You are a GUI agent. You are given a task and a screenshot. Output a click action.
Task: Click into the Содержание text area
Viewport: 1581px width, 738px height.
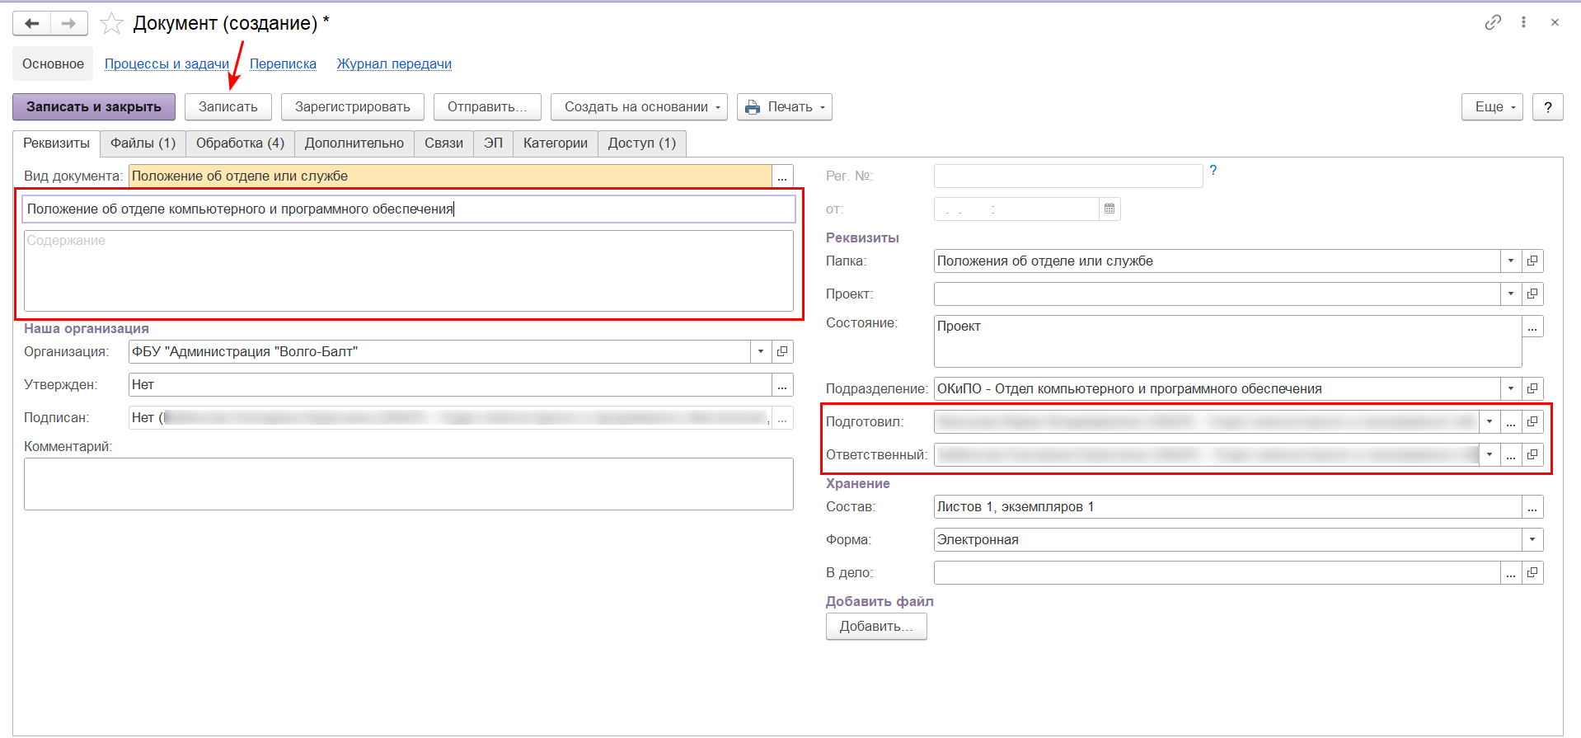coord(408,270)
